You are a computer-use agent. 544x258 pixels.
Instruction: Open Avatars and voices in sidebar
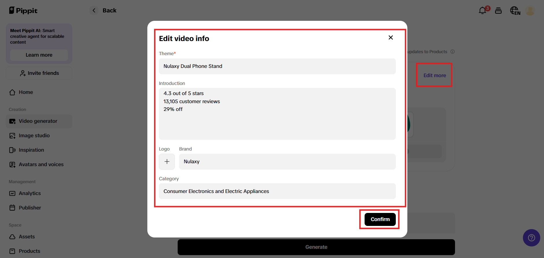pos(39,164)
